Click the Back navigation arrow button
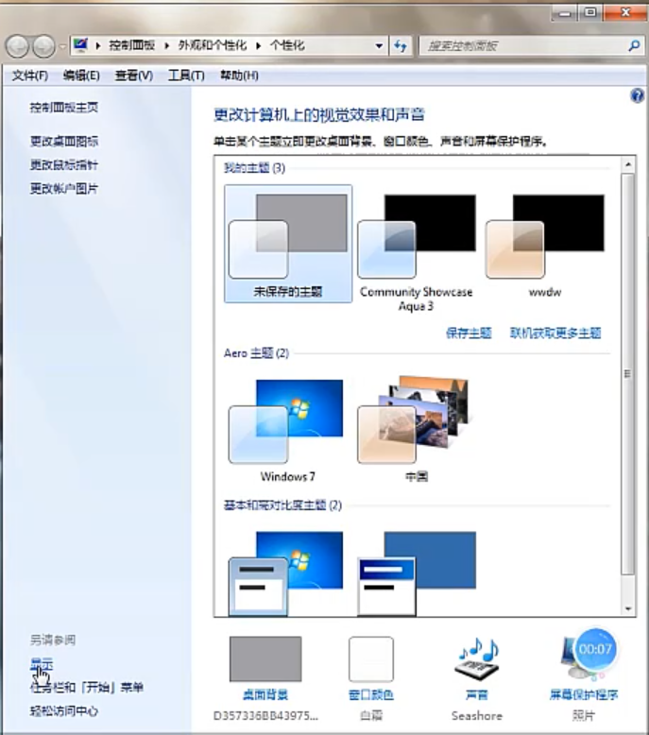The image size is (649, 735). point(18,45)
